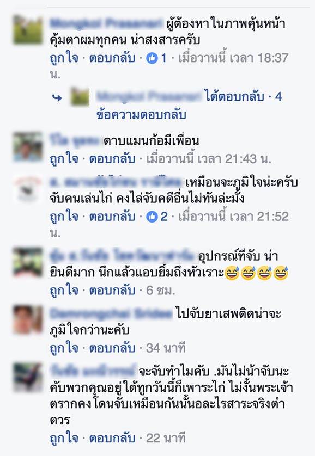Open the avatar of the laughing emoji comment
The image size is (315, 456).
28,262
